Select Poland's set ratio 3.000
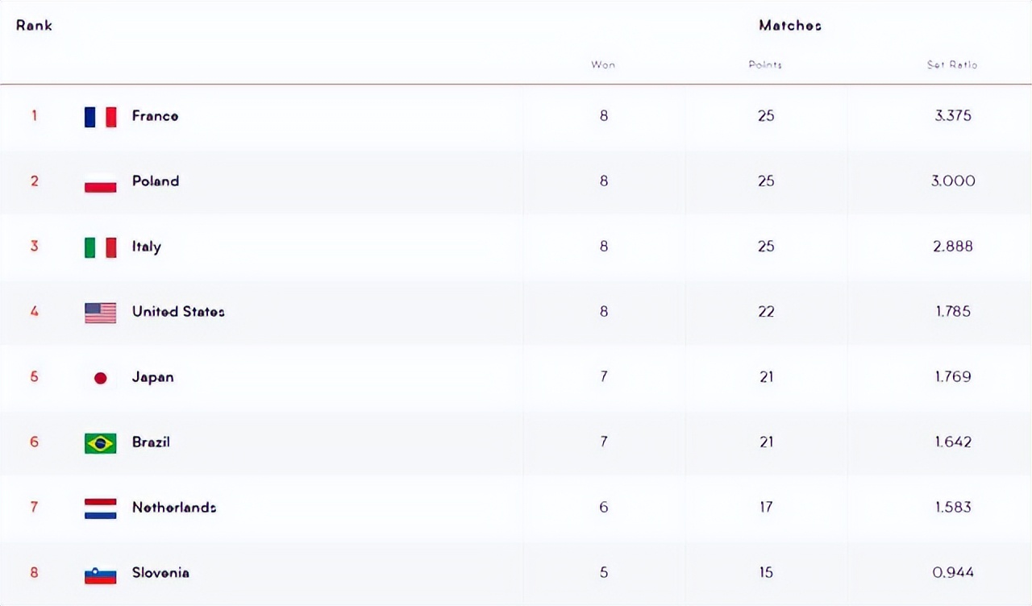 pos(953,181)
